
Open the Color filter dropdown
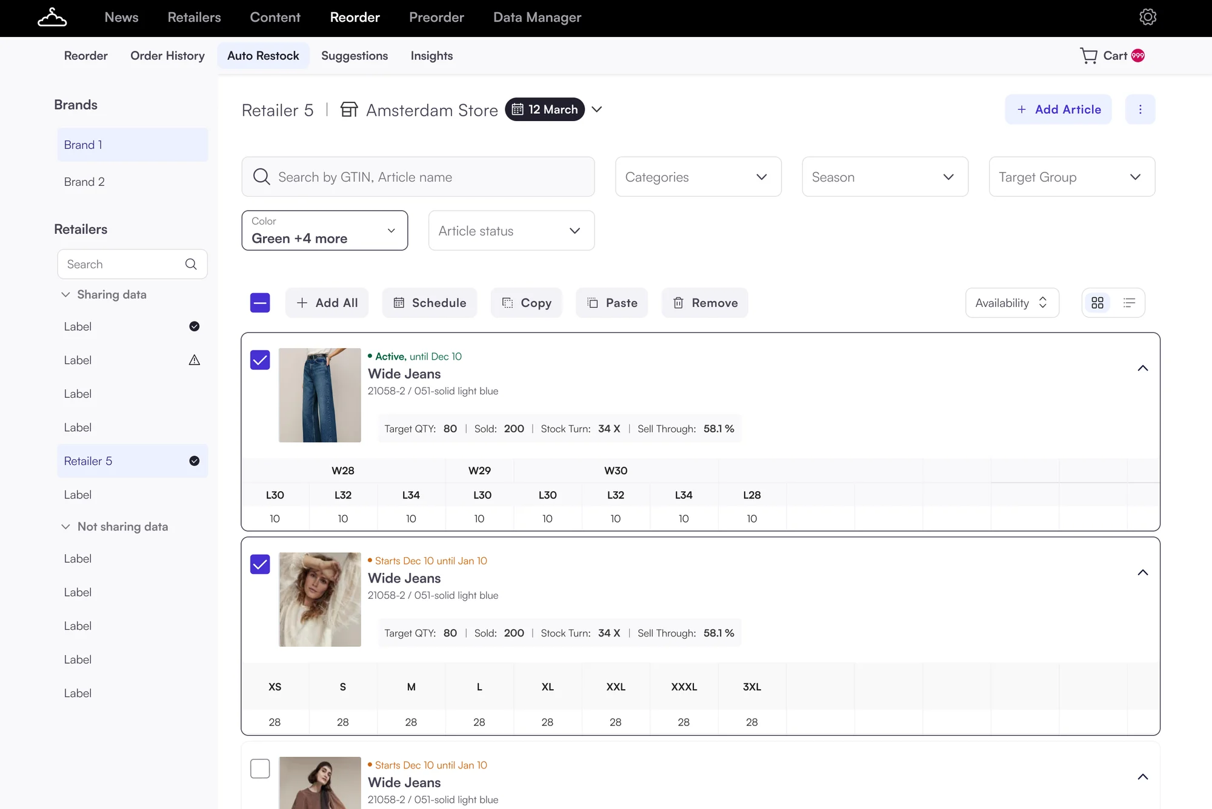(x=325, y=230)
